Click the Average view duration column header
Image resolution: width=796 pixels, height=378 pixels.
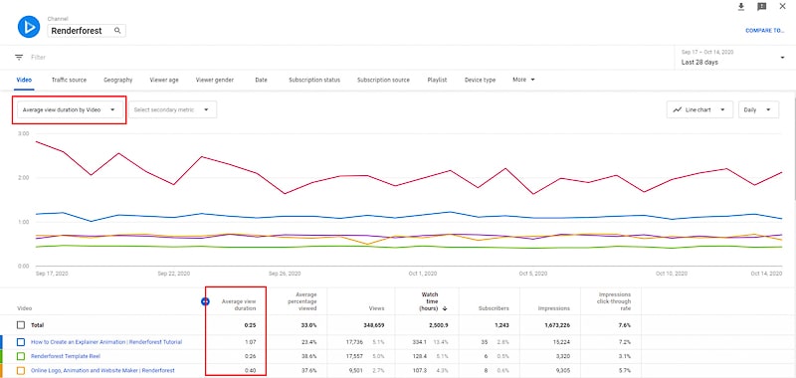pos(239,305)
